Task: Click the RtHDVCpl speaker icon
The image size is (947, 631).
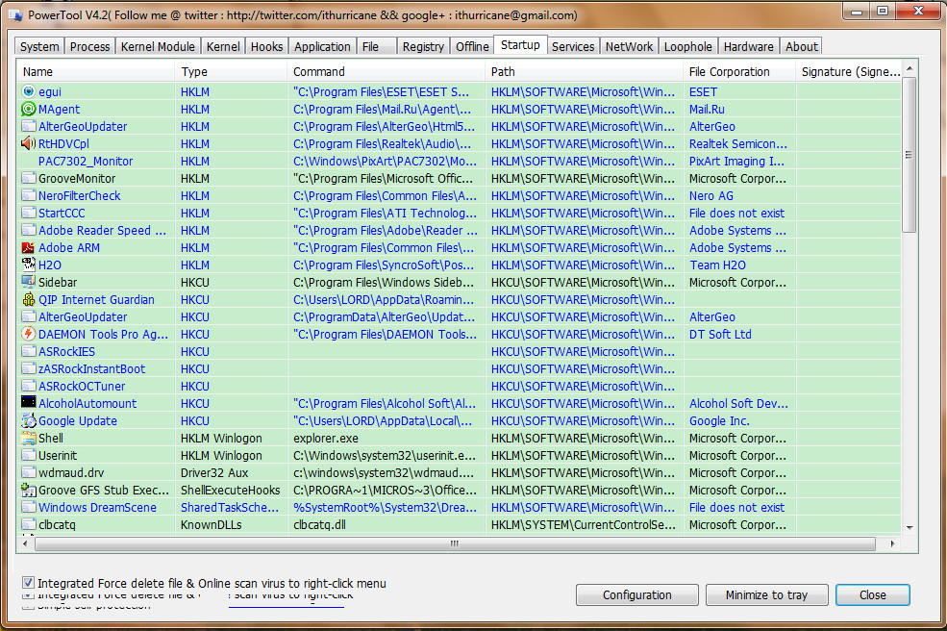Action: click(29, 144)
